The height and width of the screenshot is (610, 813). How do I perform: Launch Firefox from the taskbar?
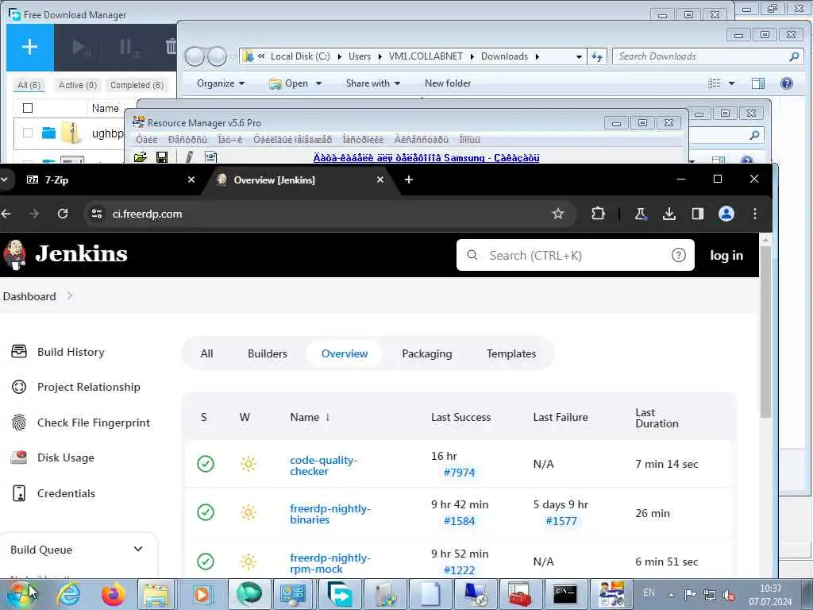click(x=113, y=594)
